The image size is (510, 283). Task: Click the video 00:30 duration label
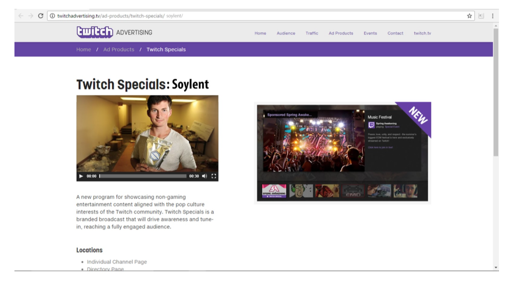[194, 176]
